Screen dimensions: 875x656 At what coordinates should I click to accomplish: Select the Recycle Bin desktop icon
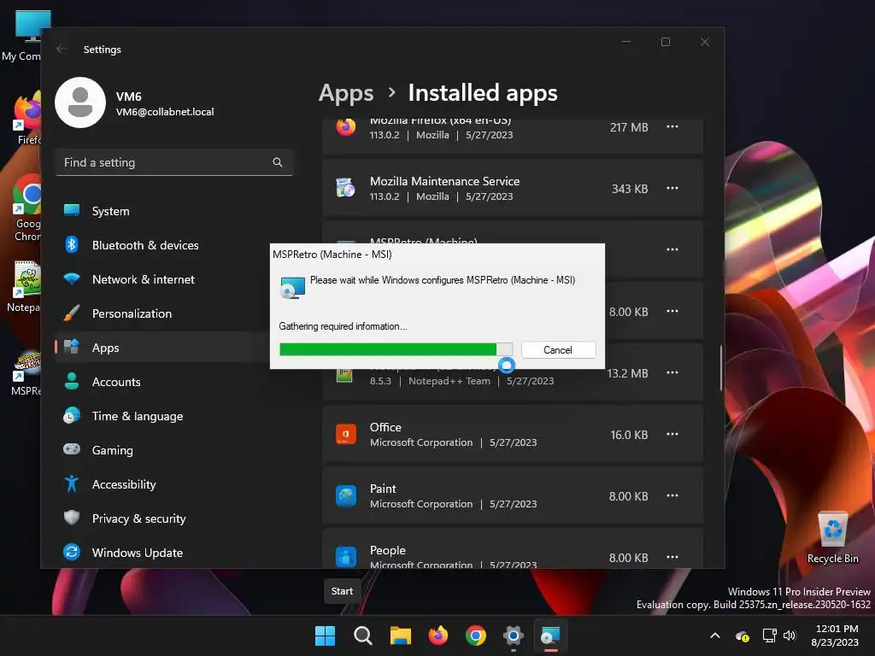click(832, 537)
